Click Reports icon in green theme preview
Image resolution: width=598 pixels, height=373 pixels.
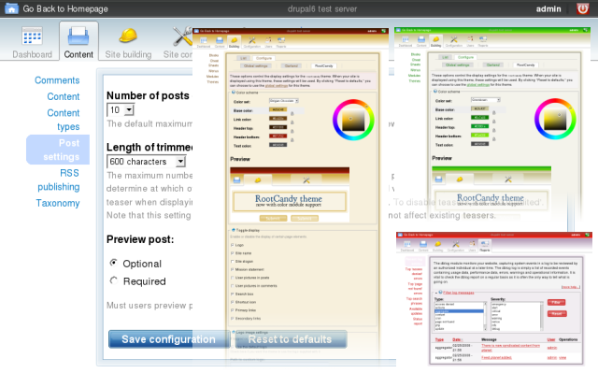pyautogui.click(x=483, y=39)
